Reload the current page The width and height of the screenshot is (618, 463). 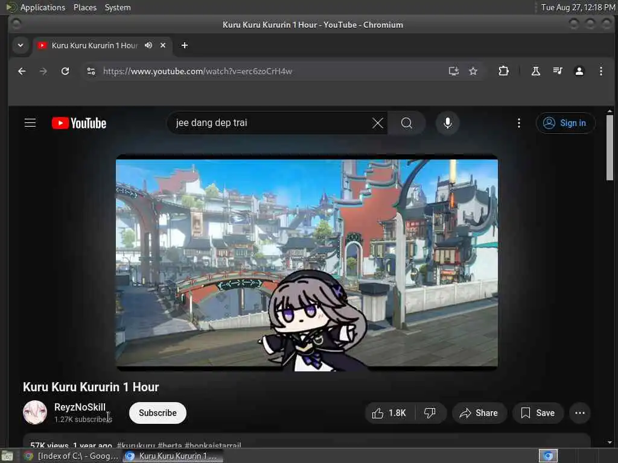pyautogui.click(x=65, y=71)
